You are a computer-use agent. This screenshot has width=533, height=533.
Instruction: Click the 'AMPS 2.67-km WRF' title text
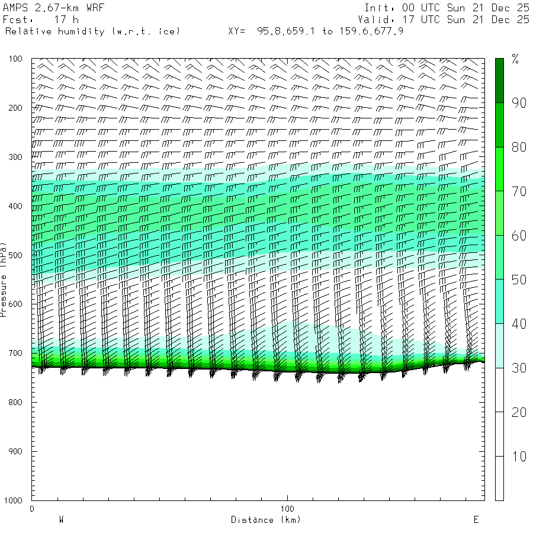[x=53, y=8]
